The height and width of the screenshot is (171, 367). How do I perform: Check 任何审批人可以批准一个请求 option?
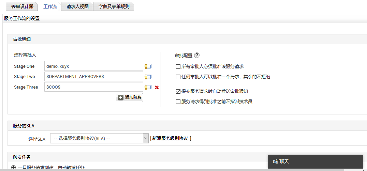pos(178,77)
